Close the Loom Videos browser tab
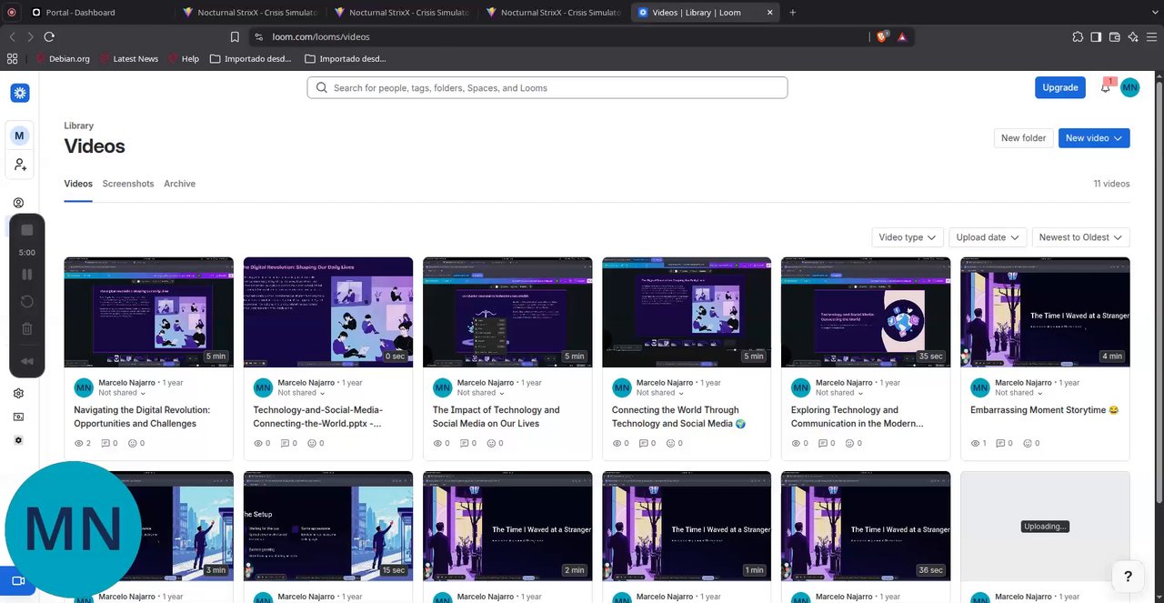 coord(769,13)
